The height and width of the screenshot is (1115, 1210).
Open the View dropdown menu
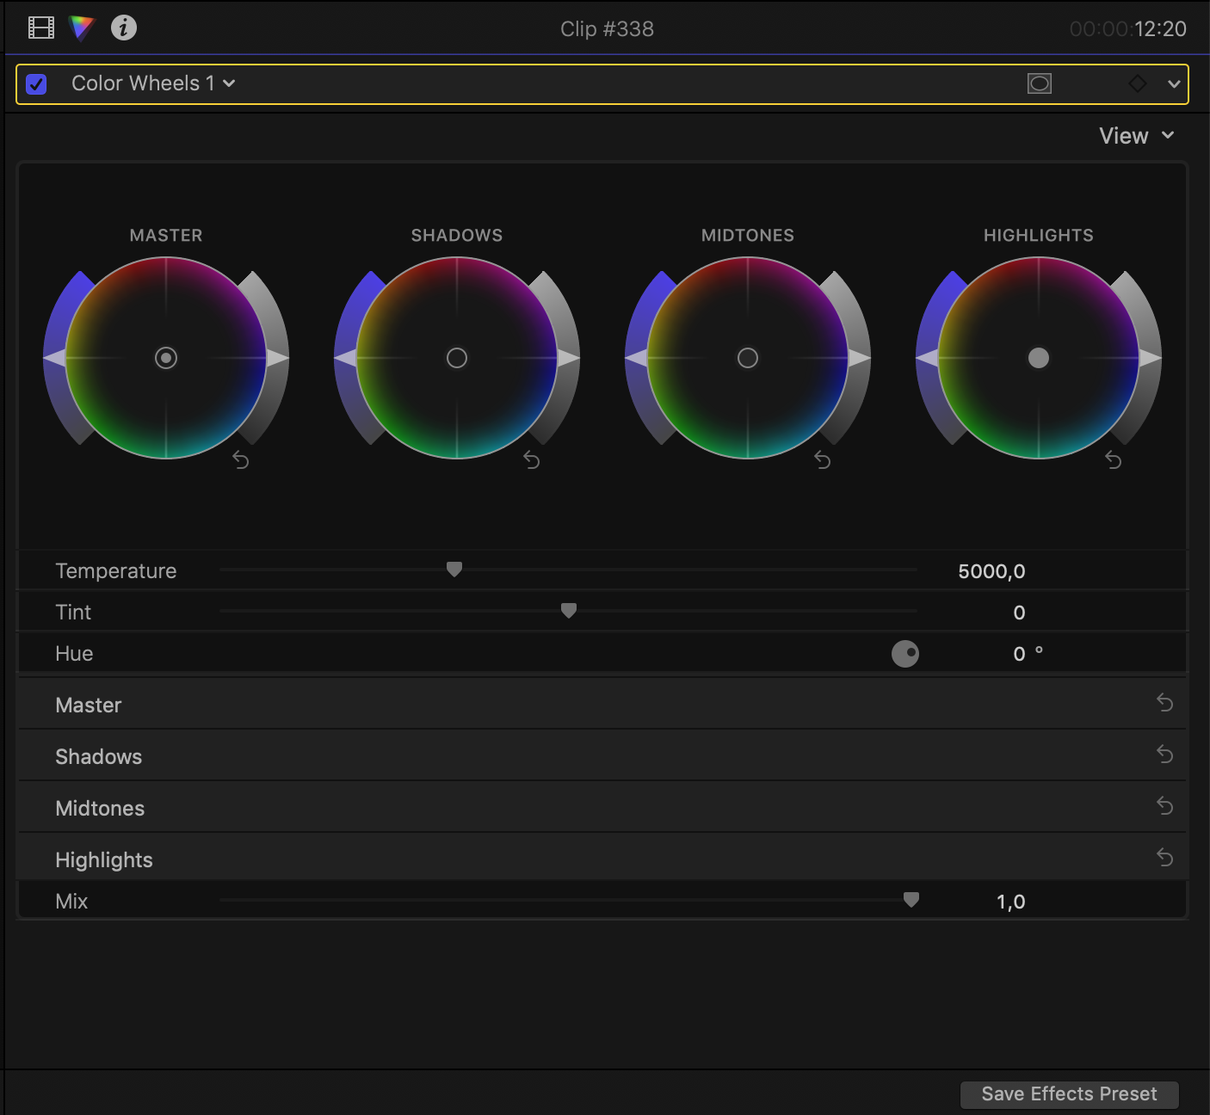tap(1136, 136)
